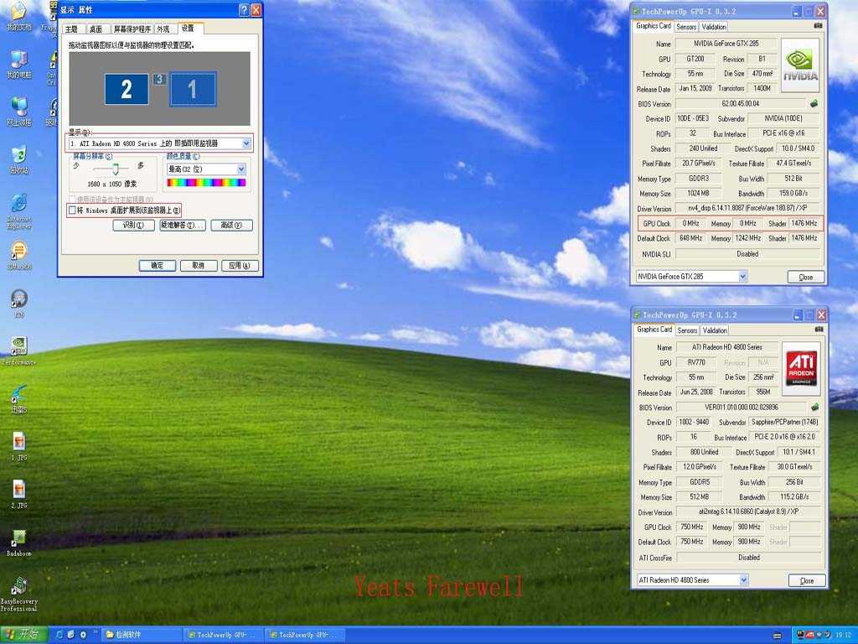Click 取消 cancel button
The width and height of the screenshot is (858, 644).
(x=198, y=266)
